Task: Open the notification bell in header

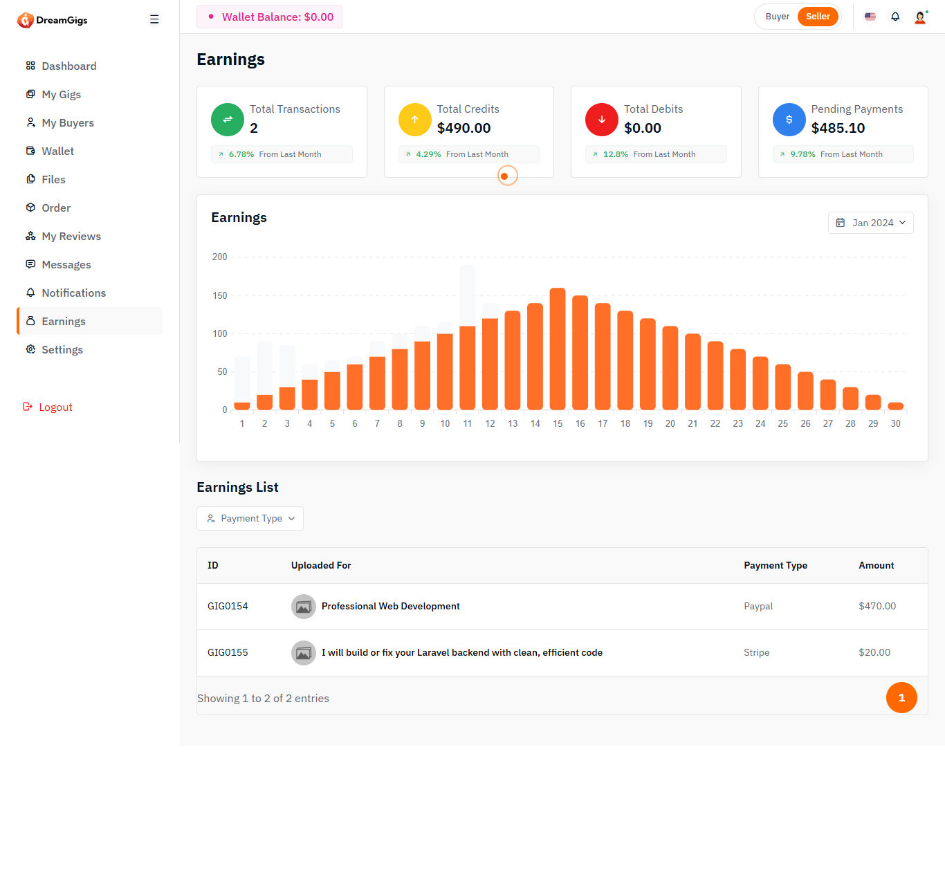Action: (895, 17)
